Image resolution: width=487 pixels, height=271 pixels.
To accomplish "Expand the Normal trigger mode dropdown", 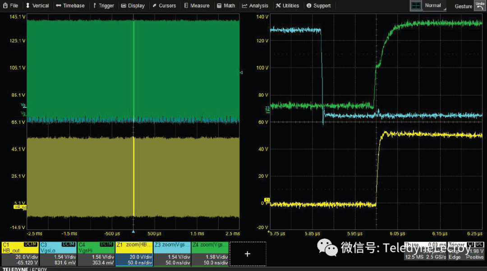I will 434,6.
